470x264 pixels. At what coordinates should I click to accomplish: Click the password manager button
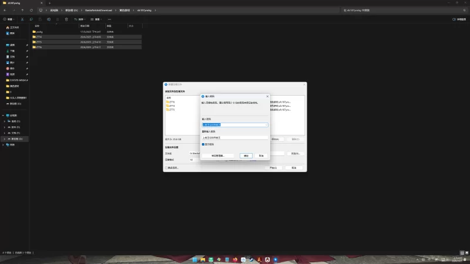point(217,155)
